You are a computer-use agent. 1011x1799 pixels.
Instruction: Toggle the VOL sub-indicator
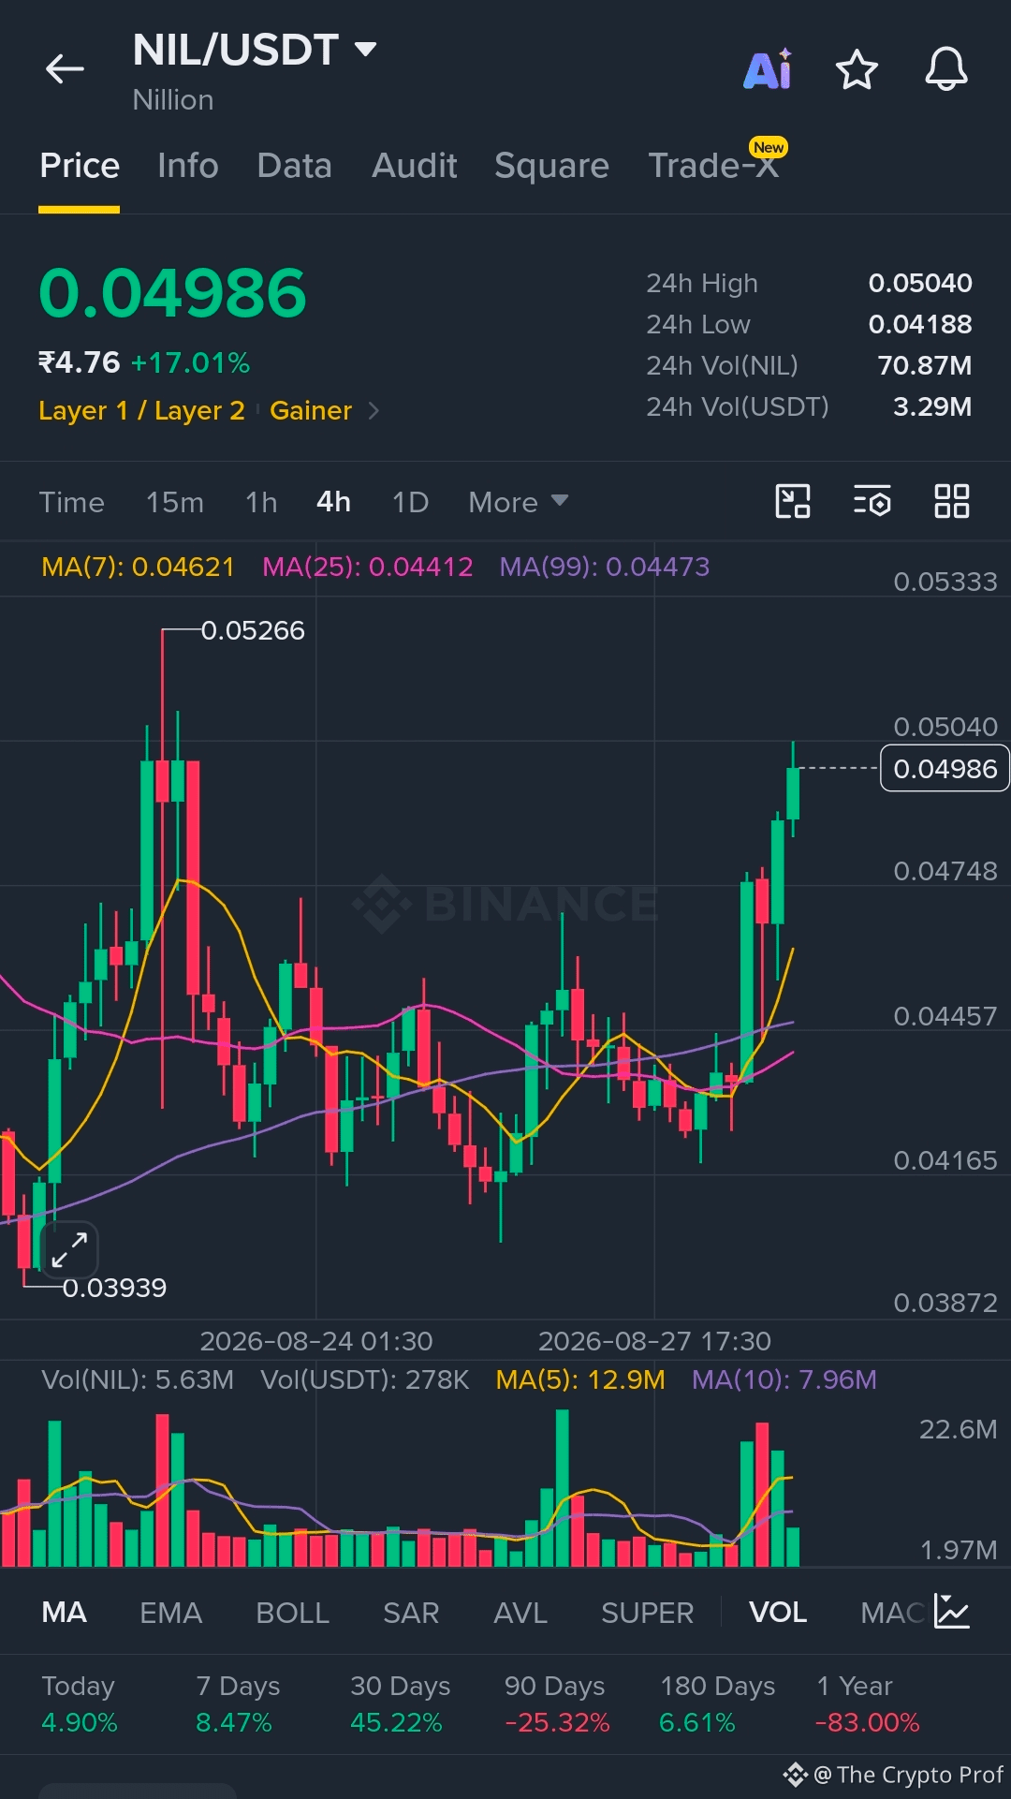click(x=778, y=1612)
